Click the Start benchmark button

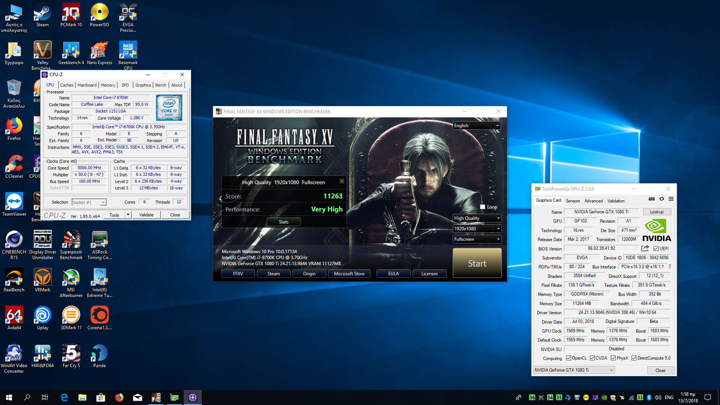(x=477, y=263)
